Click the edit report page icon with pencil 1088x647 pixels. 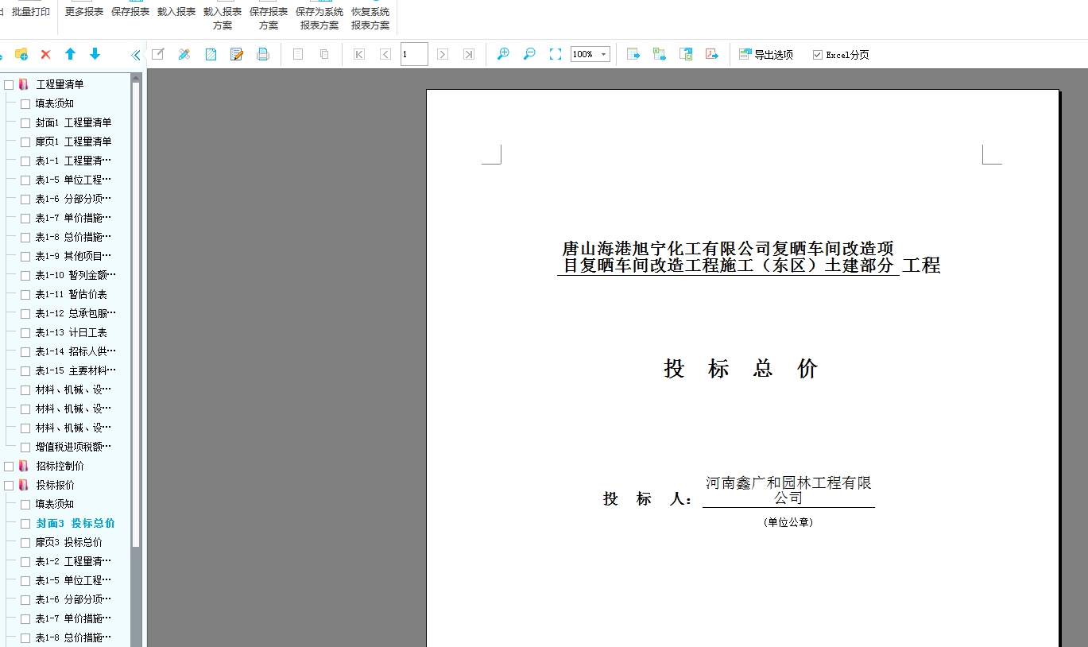[237, 54]
